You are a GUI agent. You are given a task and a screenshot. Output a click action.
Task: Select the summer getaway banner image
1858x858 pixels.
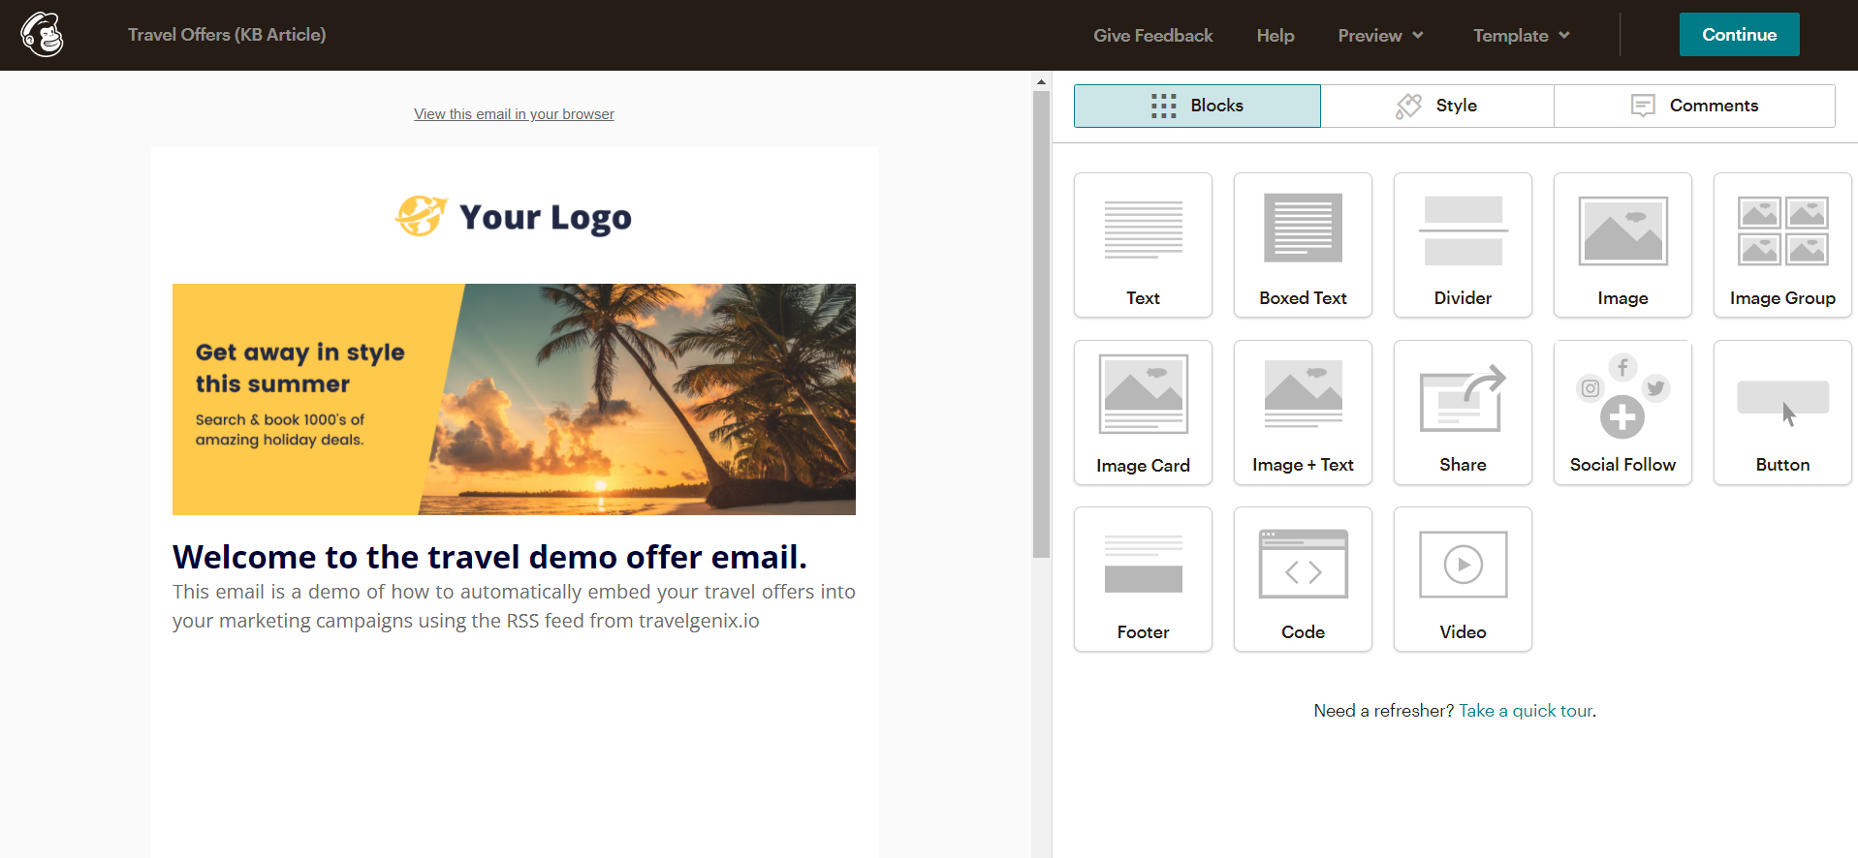pos(514,399)
